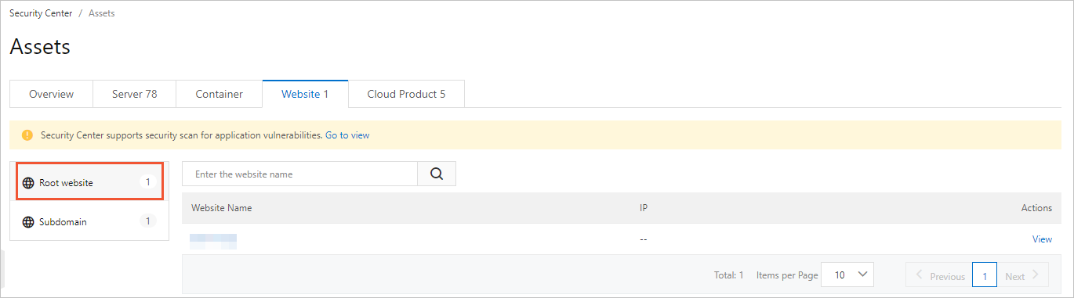Select page number 1 in pagination
Image resolution: width=1074 pixels, height=298 pixels.
coord(985,275)
